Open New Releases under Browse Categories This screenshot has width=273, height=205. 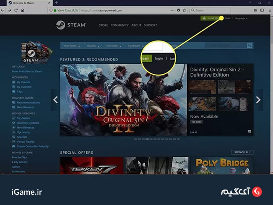[x=26, y=128]
